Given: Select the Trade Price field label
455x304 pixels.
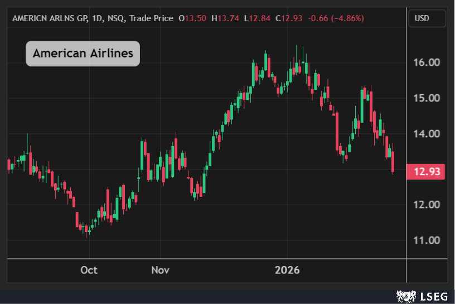Looking at the screenshot, I should (151, 18).
